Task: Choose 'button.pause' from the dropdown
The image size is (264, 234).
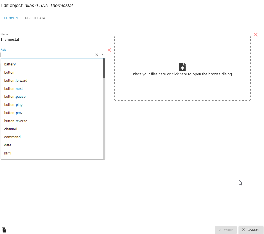Action: pyautogui.click(x=15, y=97)
